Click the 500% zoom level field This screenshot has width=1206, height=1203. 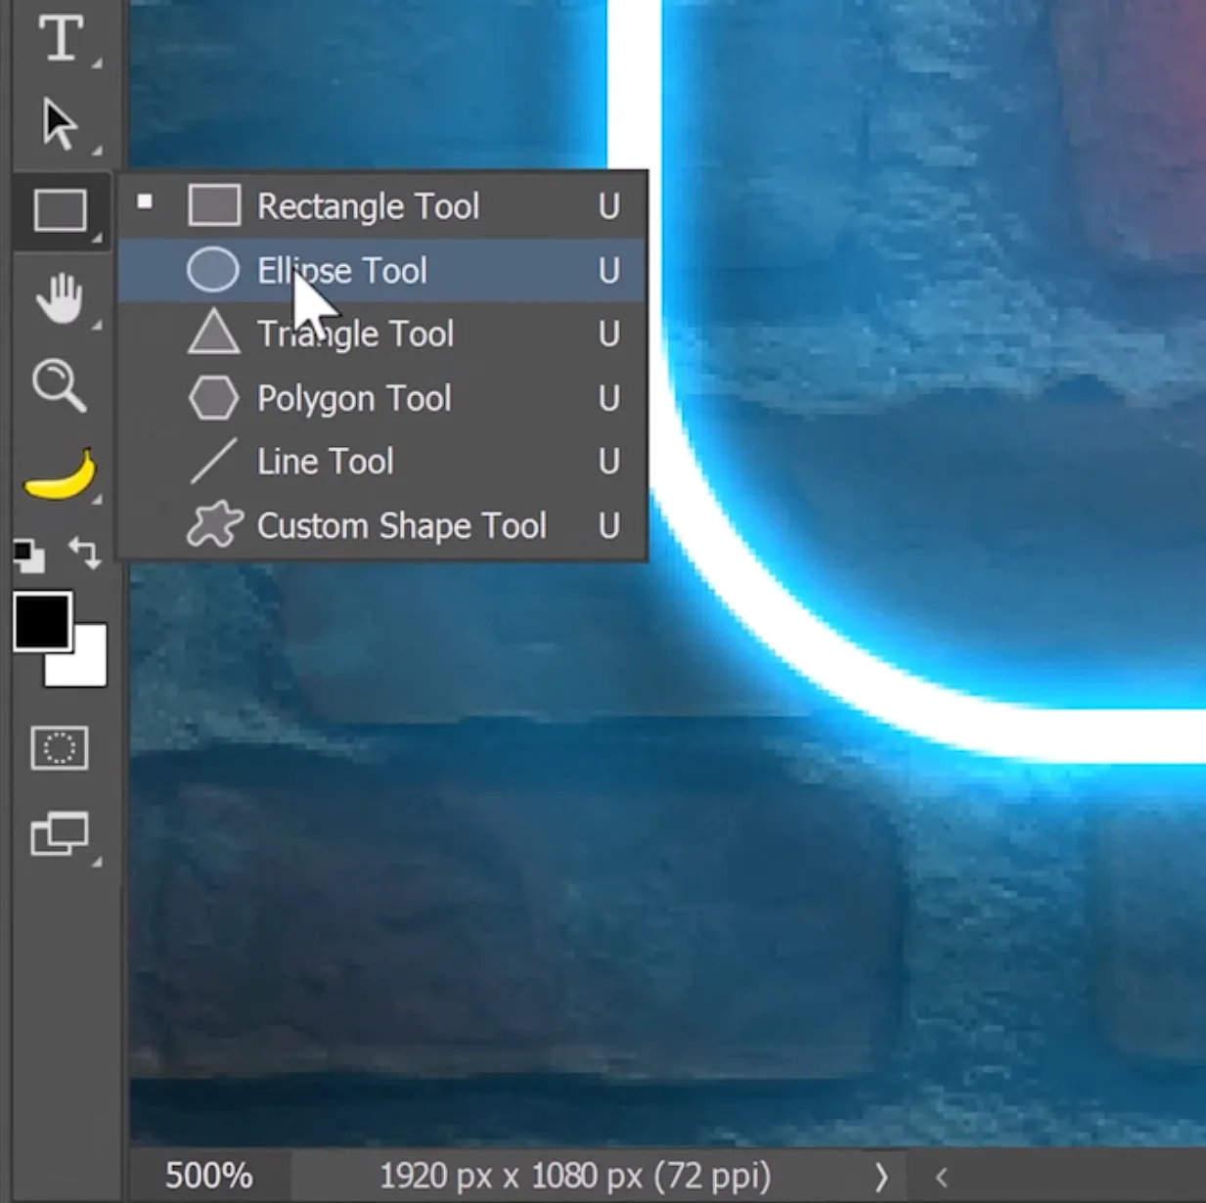pos(208,1176)
